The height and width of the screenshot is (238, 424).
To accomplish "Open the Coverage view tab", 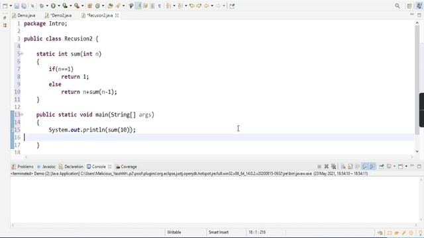I will click(127, 167).
